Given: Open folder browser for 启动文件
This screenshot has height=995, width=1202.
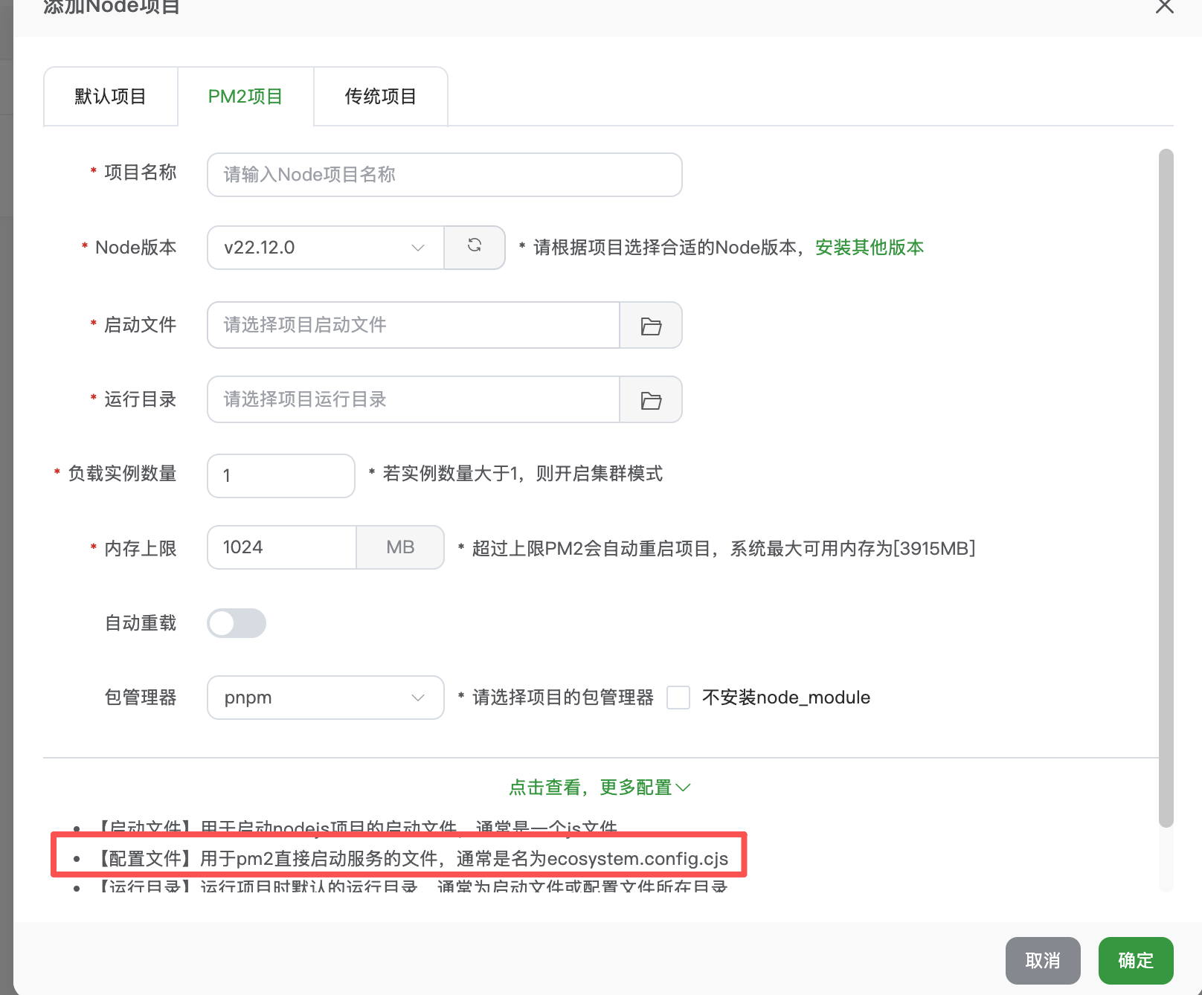Looking at the screenshot, I should click(x=651, y=325).
